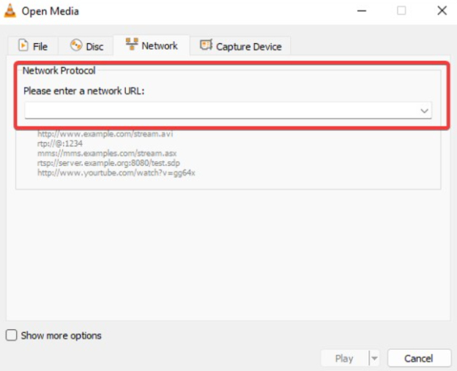Click the maximize window button
This screenshot has height=371, width=457.
click(401, 11)
